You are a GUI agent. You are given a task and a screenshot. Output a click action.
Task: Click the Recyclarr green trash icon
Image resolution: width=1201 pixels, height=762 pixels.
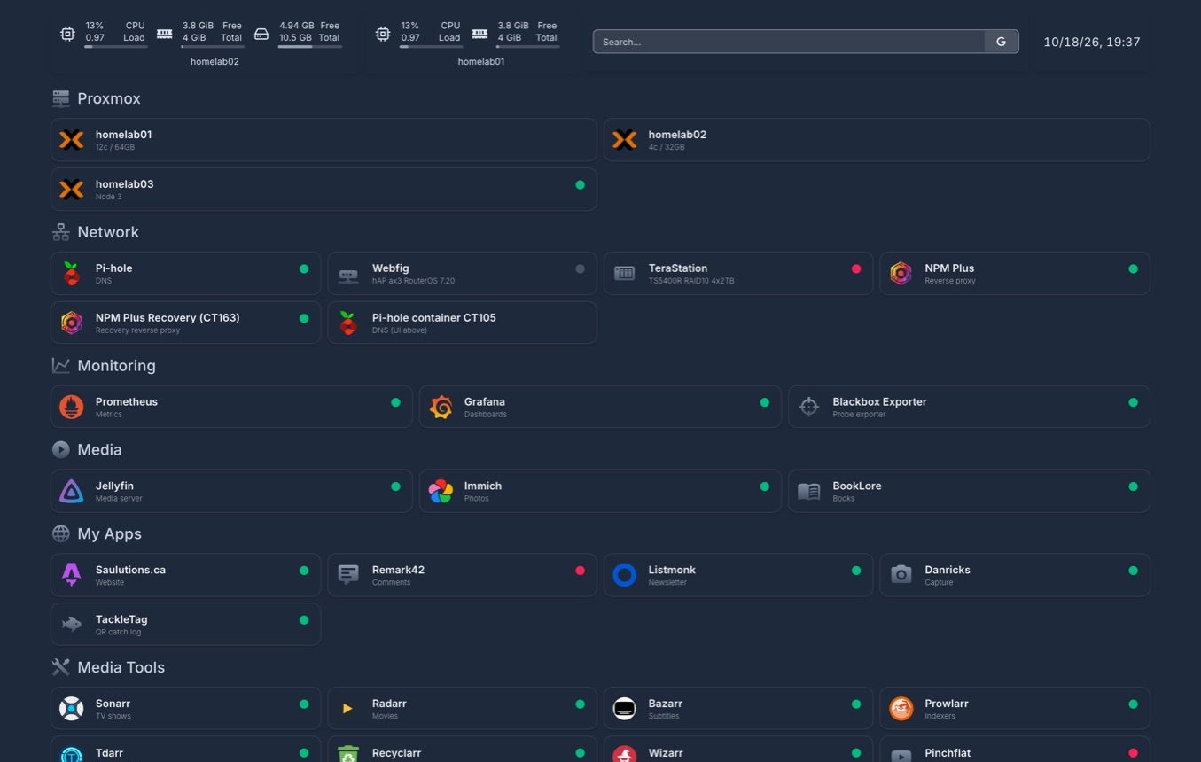[348, 754]
